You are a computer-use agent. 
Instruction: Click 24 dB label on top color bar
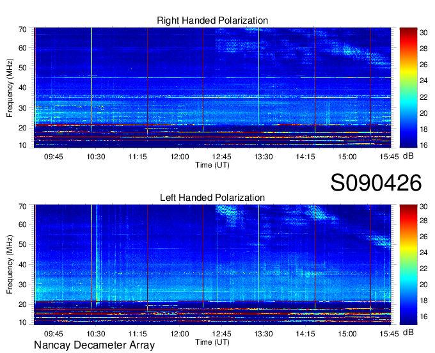point(423,81)
